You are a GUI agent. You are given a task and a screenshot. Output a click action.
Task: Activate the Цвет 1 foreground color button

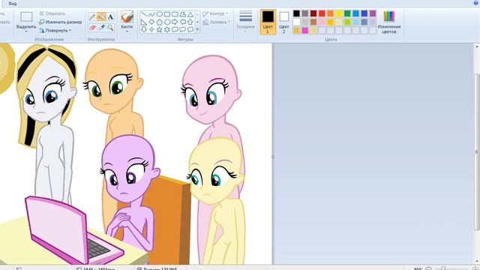click(268, 22)
